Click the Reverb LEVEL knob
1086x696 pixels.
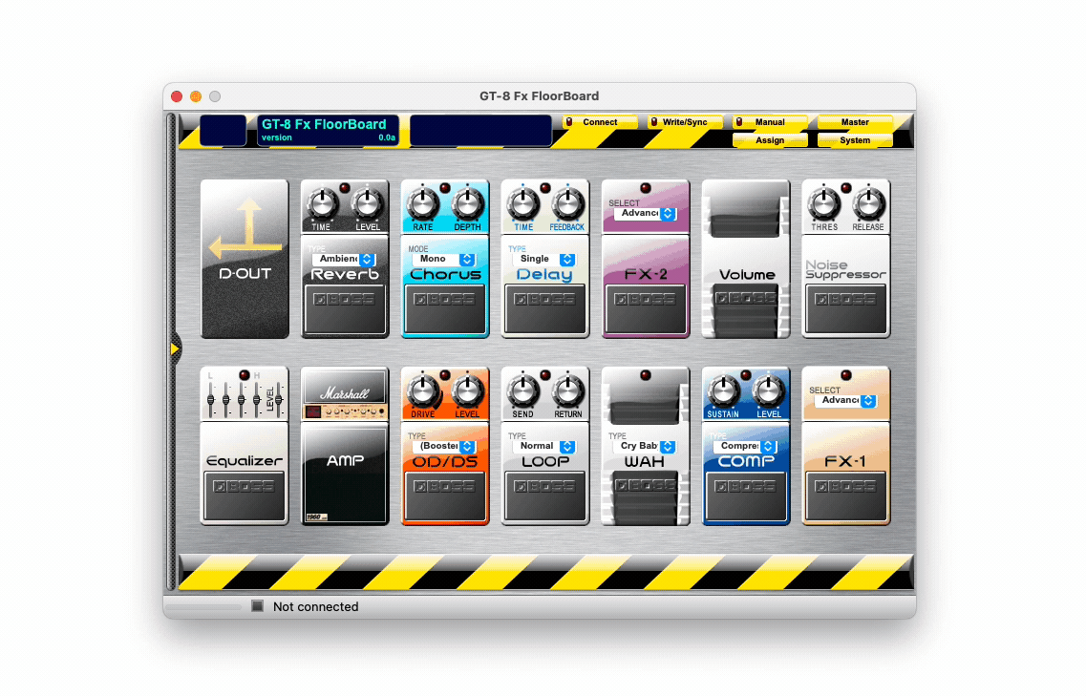[x=367, y=203]
